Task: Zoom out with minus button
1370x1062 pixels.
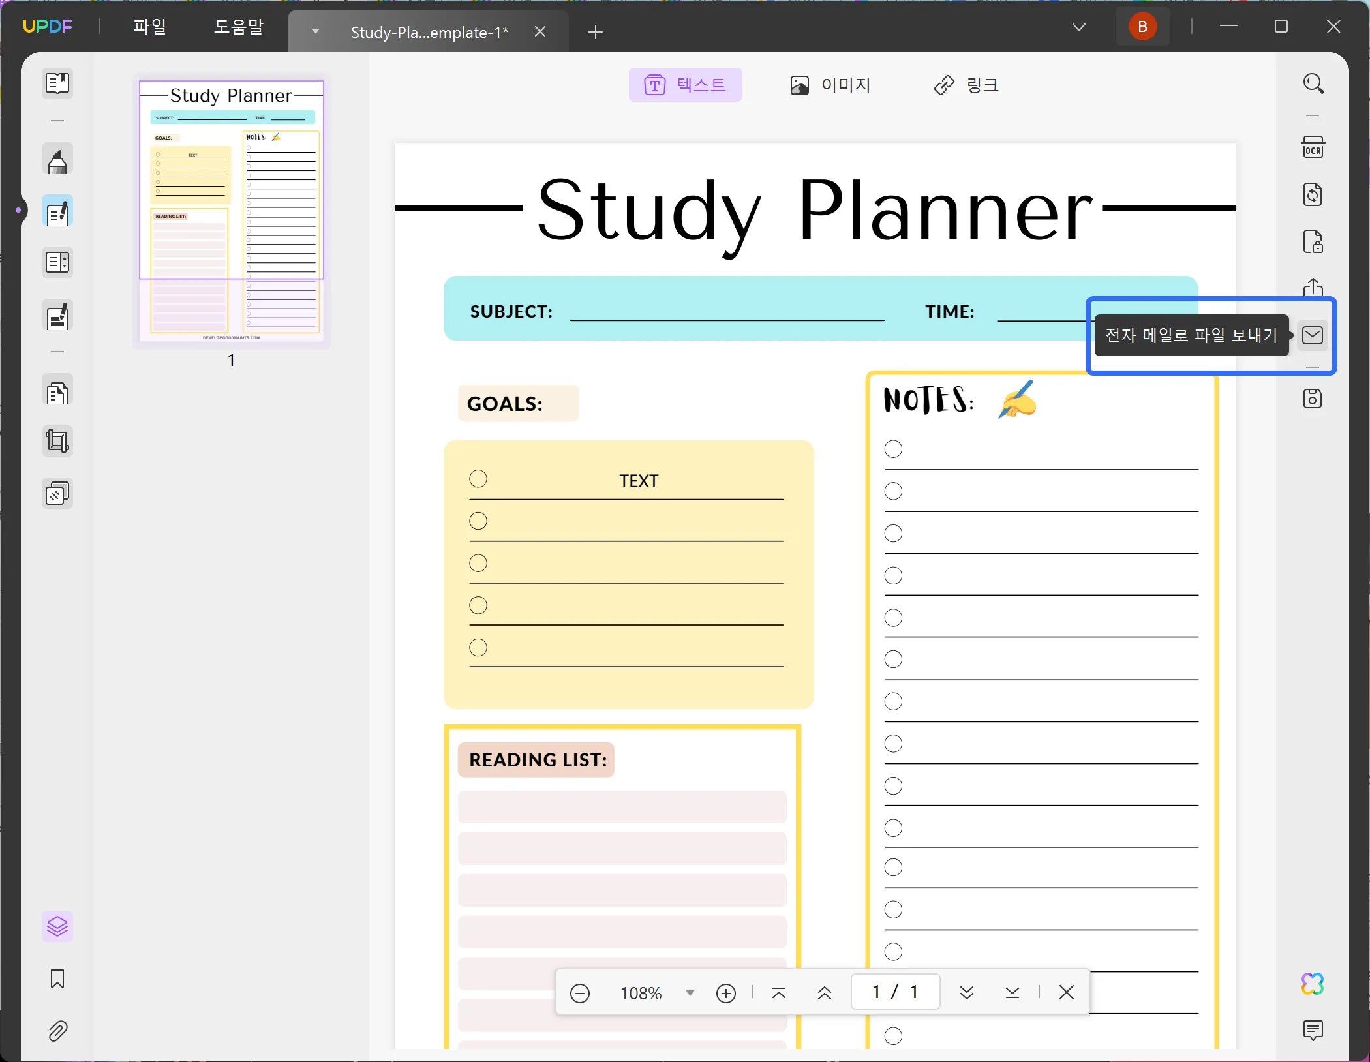Action: tap(580, 993)
